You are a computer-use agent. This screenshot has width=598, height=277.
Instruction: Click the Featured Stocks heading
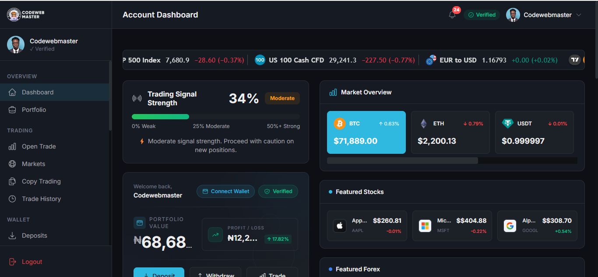pyautogui.click(x=359, y=192)
